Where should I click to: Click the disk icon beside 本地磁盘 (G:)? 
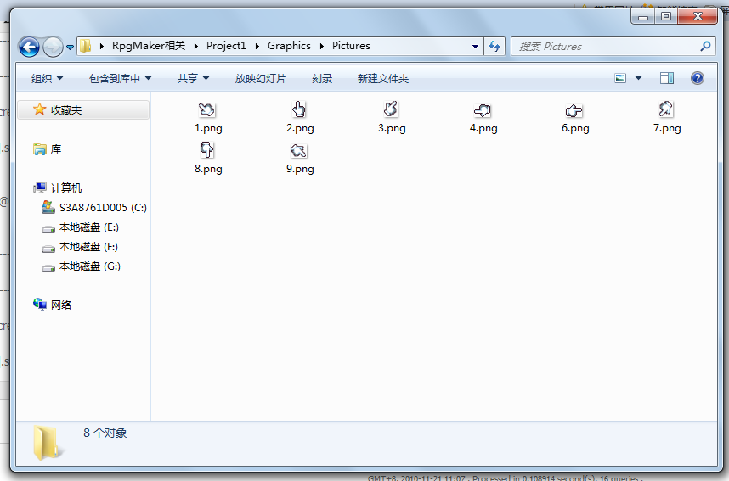pos(48,268)
